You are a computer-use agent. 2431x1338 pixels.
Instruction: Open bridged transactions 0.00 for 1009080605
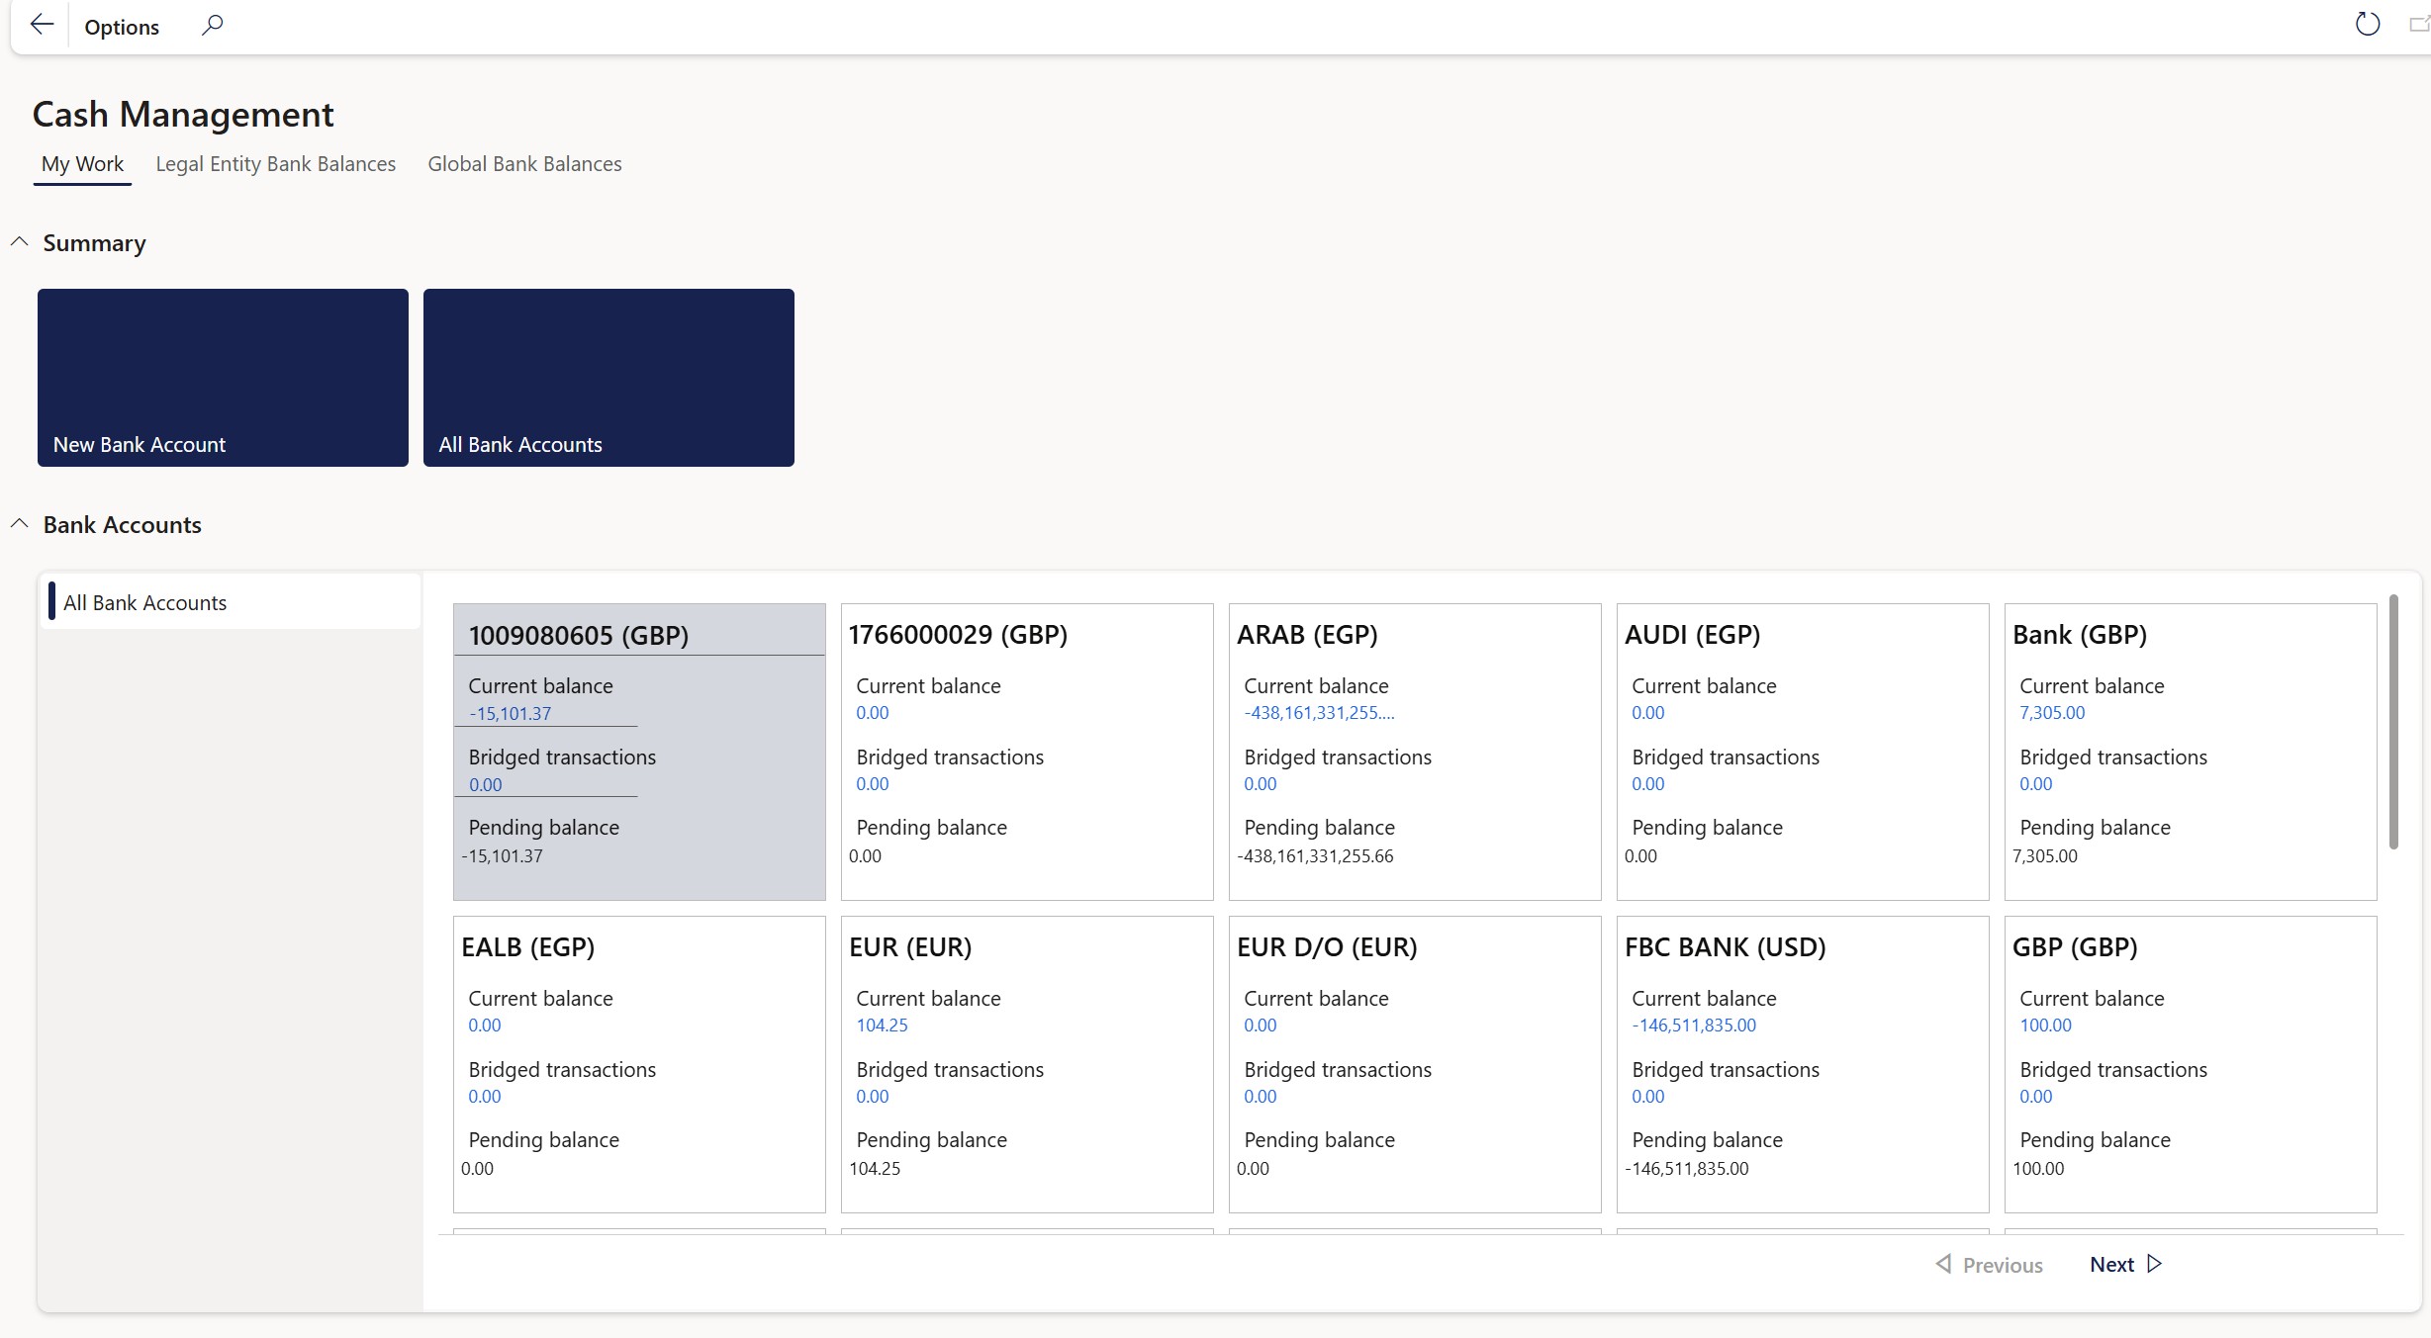coord(485,785)
